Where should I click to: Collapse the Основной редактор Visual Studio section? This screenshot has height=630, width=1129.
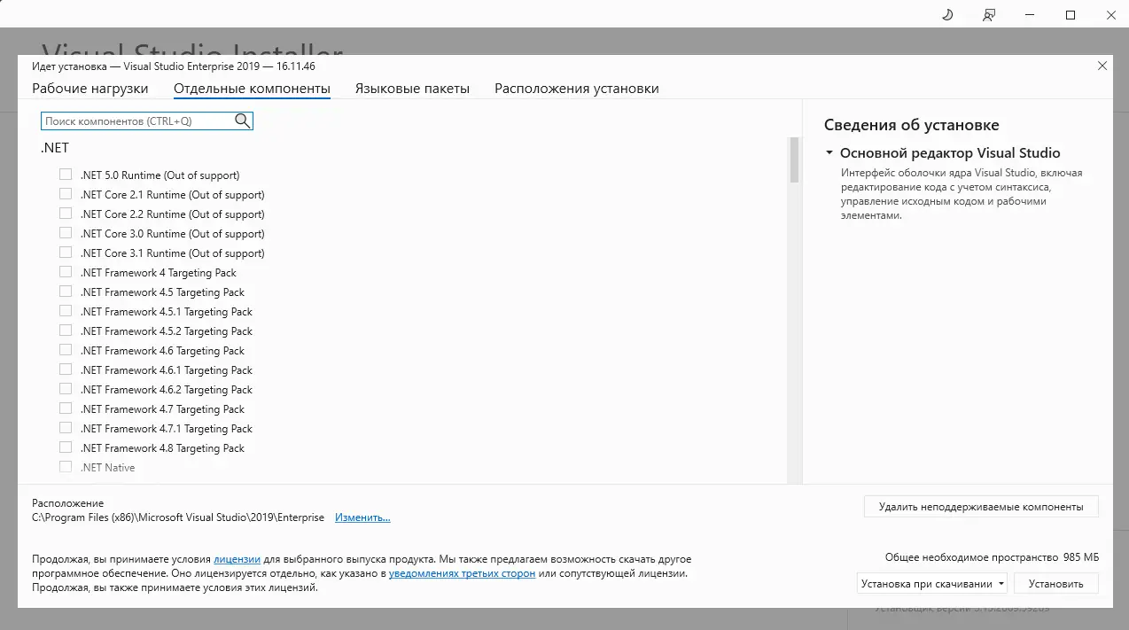(x=829, y=152)
